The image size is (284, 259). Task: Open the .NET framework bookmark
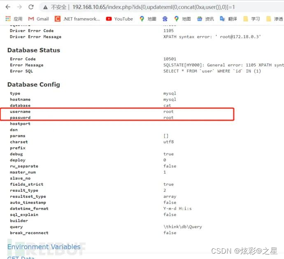(x=77, y=19)
